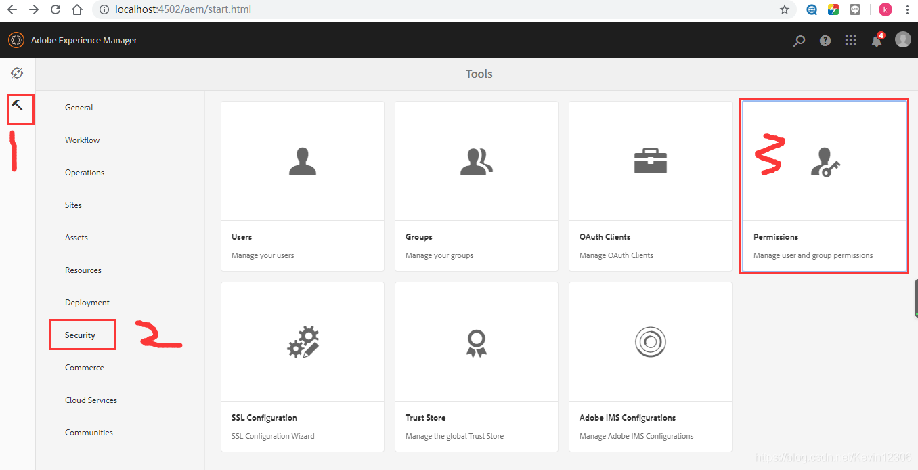918x470 pixels.
Task: Click the "Manage OAuth Clients" description
Action: tap(616, 255)
